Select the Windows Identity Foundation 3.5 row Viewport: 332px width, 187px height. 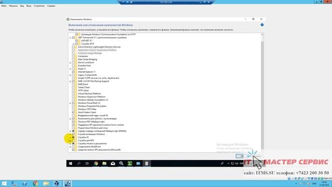pyautogui.click(x=93, y=100)
